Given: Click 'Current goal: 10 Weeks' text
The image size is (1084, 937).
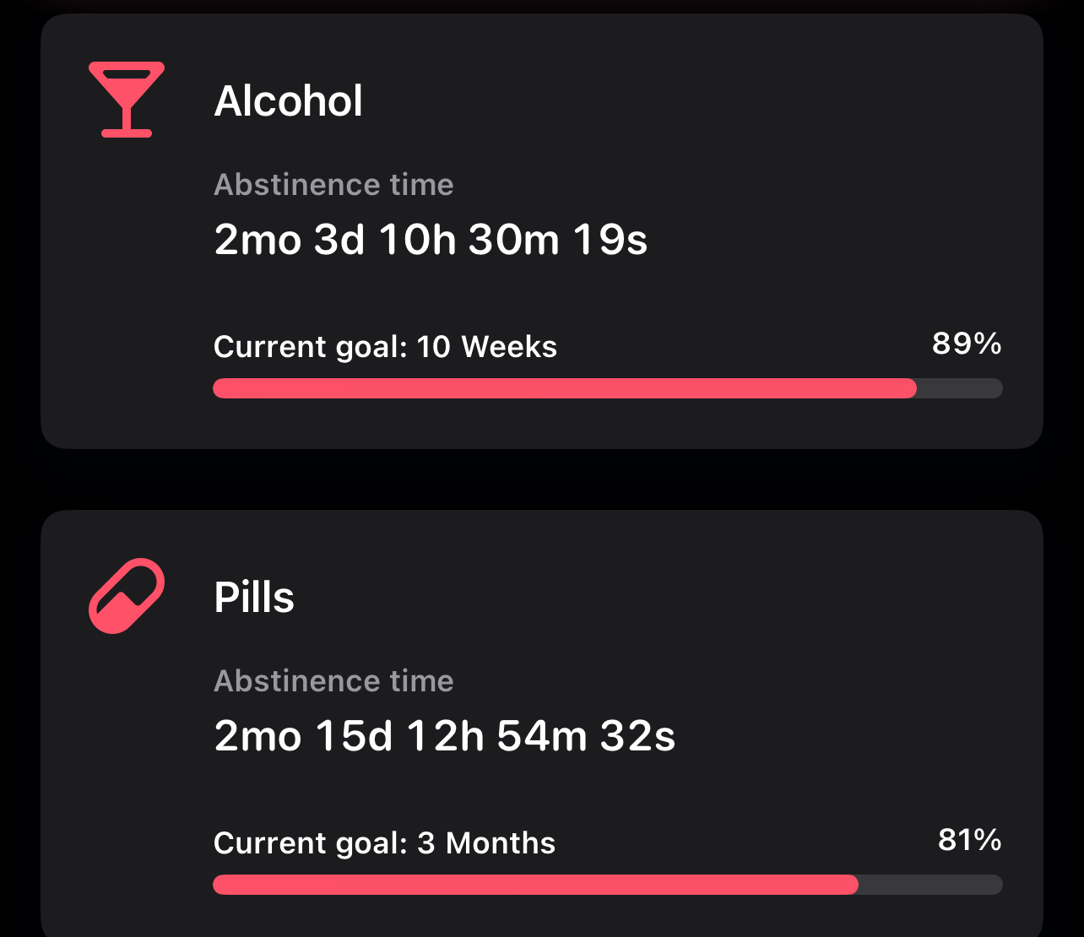Looking at the screenshot, I should 385,347.
